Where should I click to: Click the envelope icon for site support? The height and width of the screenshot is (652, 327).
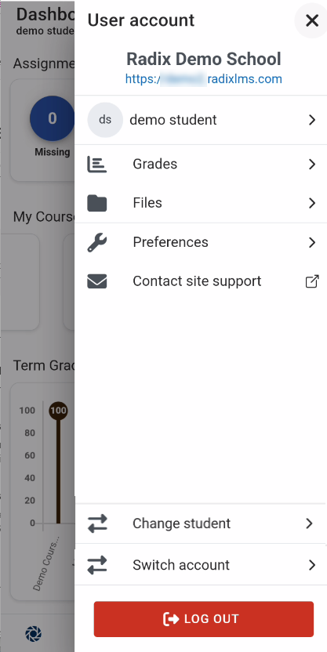[97, 281]
